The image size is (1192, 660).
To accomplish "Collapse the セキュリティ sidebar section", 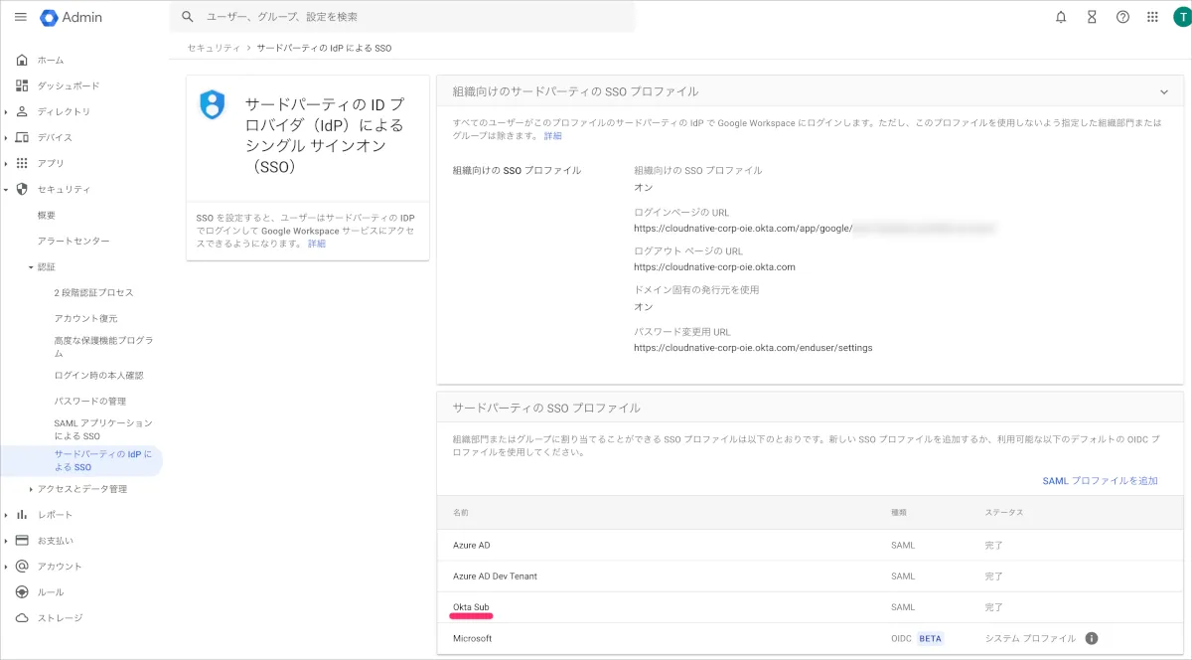I will click(x=6, y=189).
